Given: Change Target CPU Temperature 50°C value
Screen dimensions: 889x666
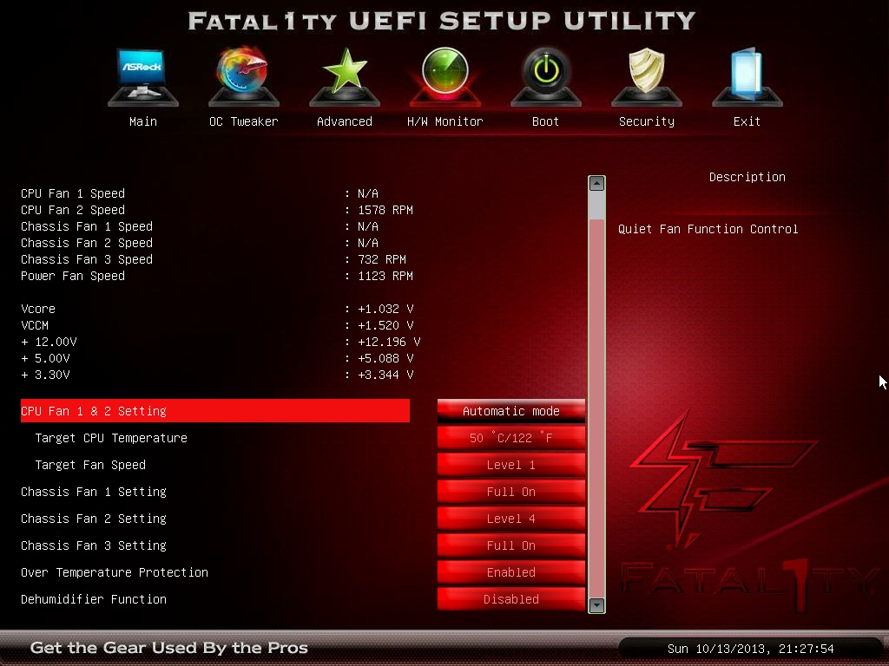Looking at the screenshot, I should point(510,438).
